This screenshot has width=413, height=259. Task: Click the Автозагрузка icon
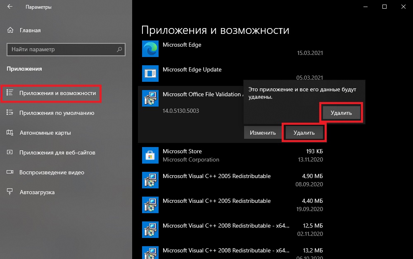tap(10, 192)
